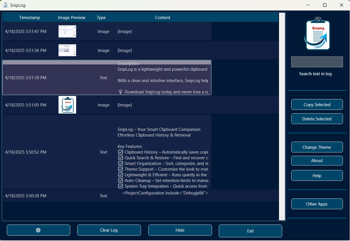Screen dimensions: 350x241
Task: Click the '[Image]' content of the 5:51:05 PM row
Action: click(125, 105)
